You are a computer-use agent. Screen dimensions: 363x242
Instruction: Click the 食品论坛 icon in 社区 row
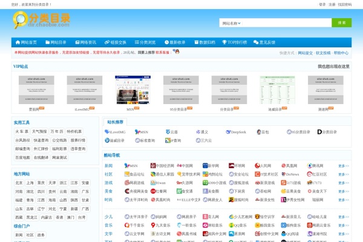[x=127, y=174]
